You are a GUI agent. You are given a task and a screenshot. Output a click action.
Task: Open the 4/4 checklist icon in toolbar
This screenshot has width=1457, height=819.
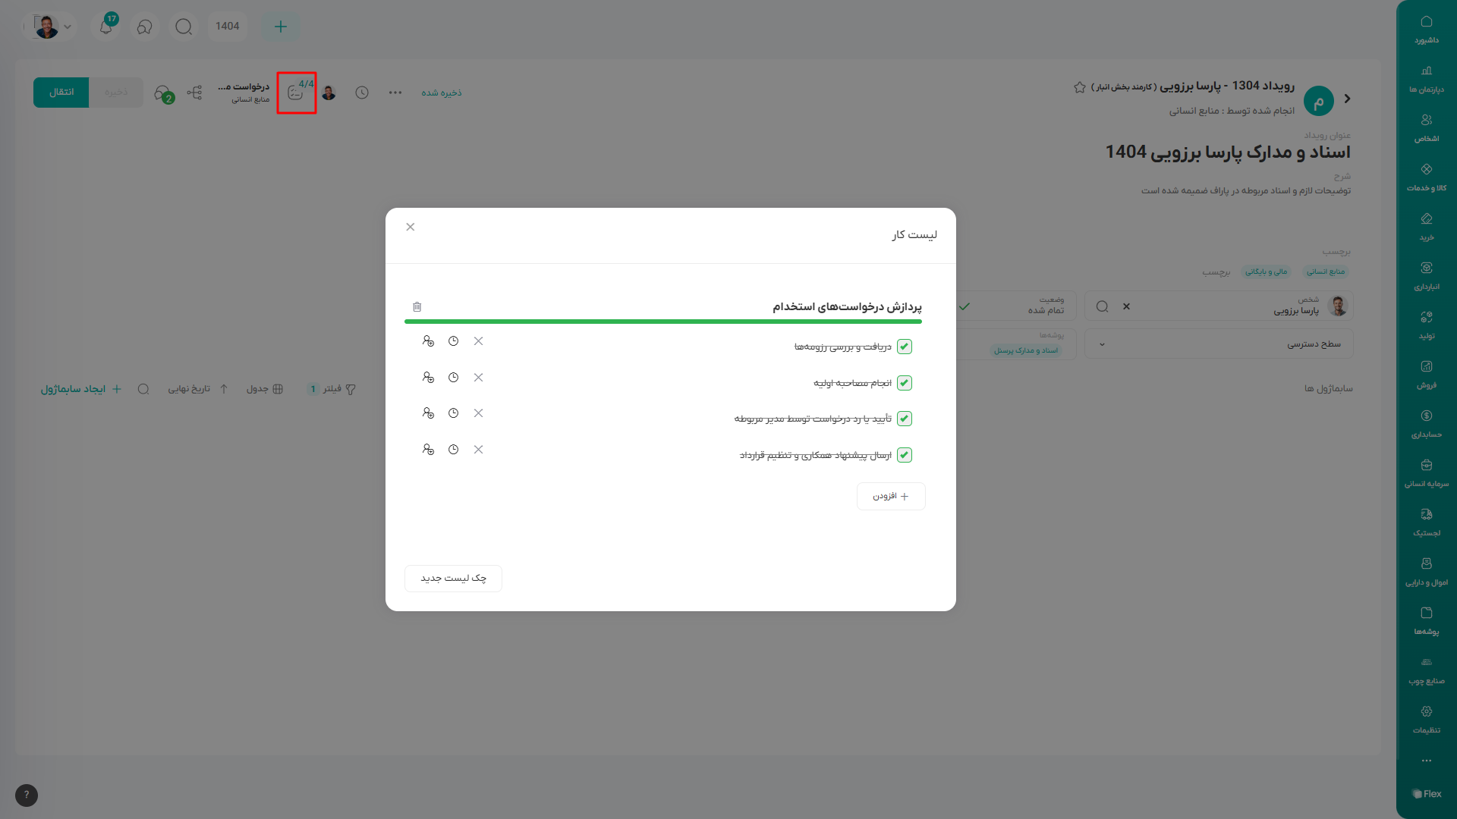click(x=296, y=93)
